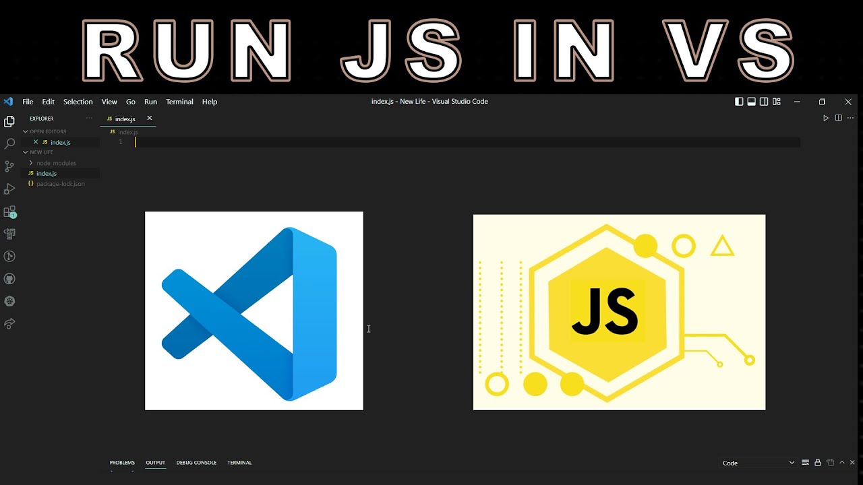
Task: Open the GitHub activity bar icon
Action: coord(9,279)
